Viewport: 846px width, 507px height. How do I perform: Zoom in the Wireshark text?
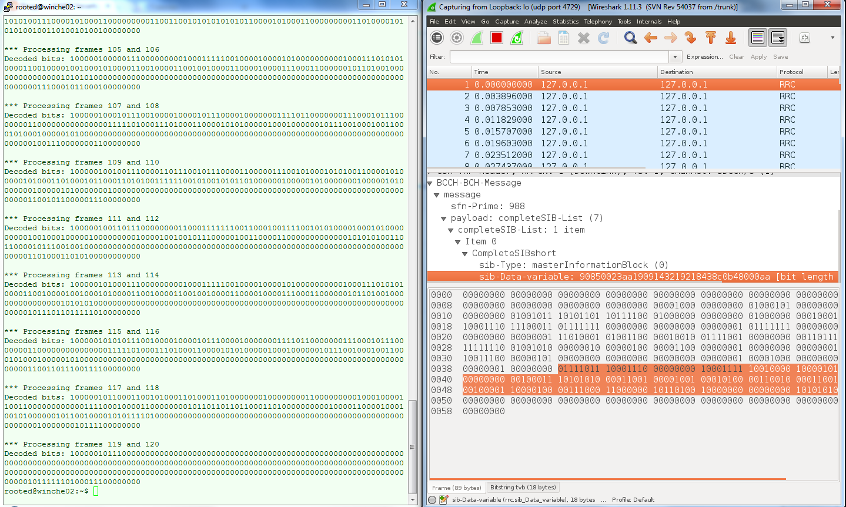tap(805, 38)
